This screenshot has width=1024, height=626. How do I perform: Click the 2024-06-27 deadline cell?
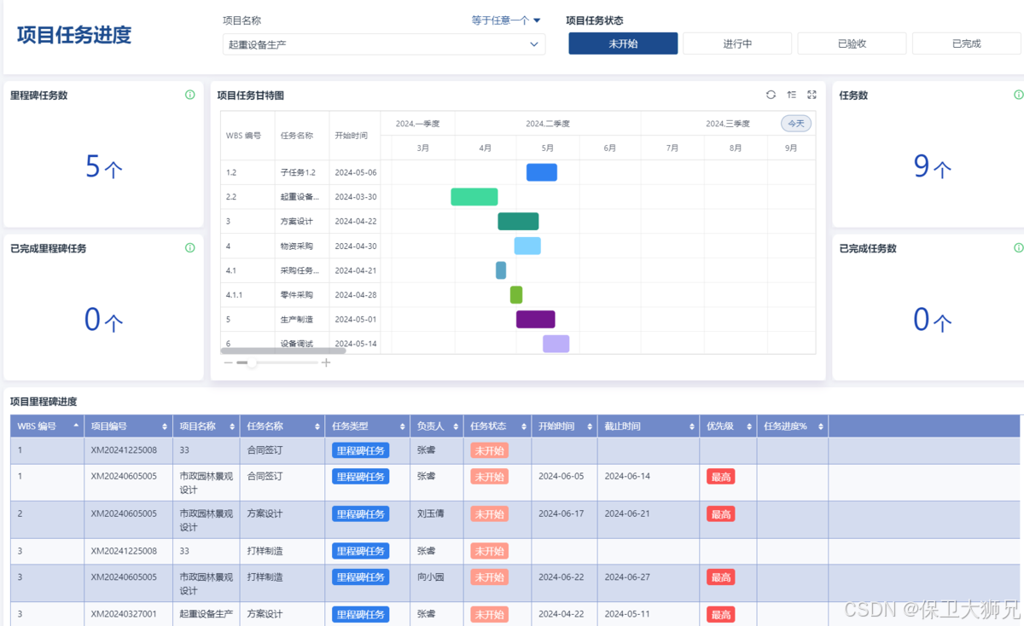click(627, 577)
